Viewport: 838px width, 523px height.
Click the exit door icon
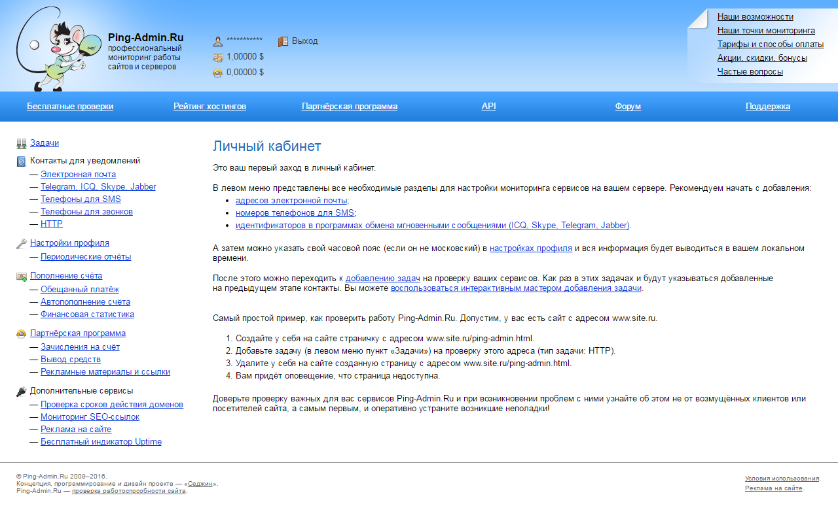click(x=283, y=41)
